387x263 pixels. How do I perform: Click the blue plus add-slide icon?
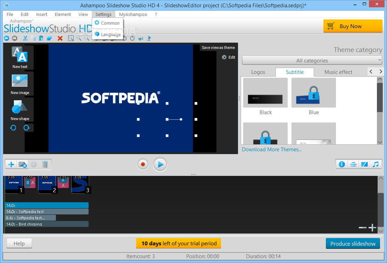point(11,164)
